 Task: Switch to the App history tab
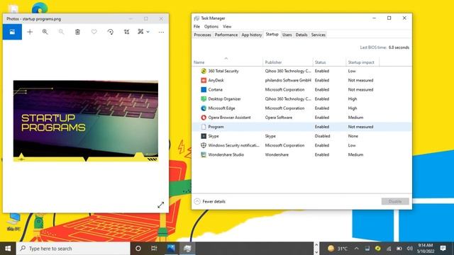(252, 35)
